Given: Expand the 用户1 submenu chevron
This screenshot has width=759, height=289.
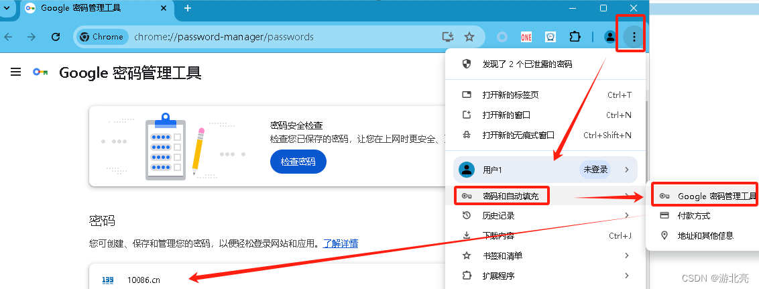Looking at the screenshot, I should (x=627, y=170).
